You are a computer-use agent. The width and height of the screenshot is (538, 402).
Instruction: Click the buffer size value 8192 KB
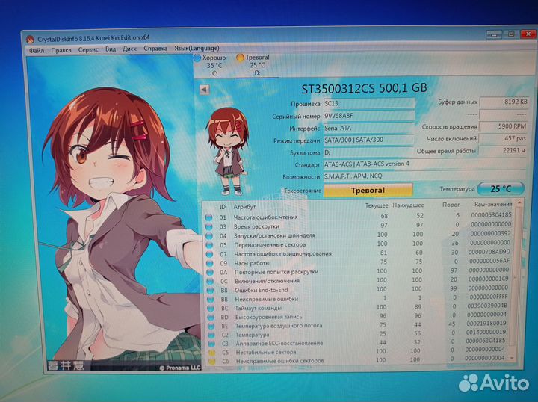click(x=504, y=102)
